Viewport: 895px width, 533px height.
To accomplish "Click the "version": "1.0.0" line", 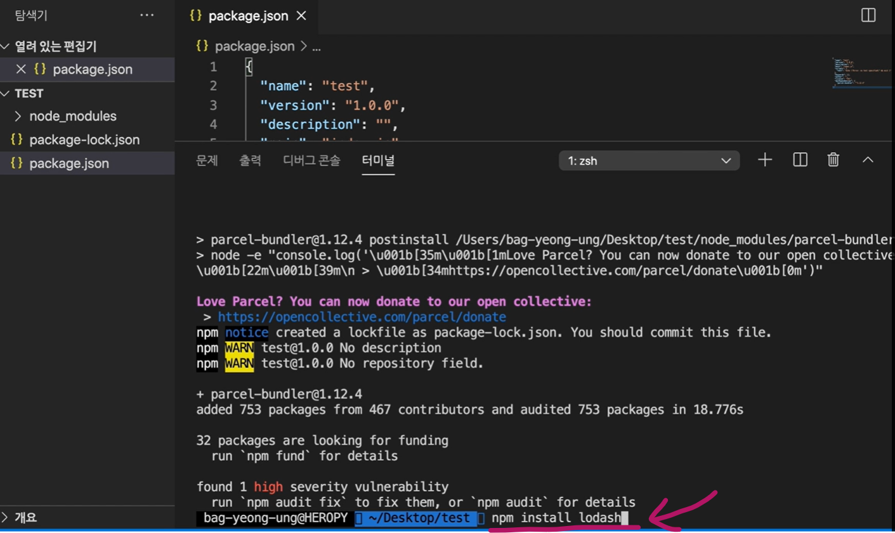I will pos(332,105).
